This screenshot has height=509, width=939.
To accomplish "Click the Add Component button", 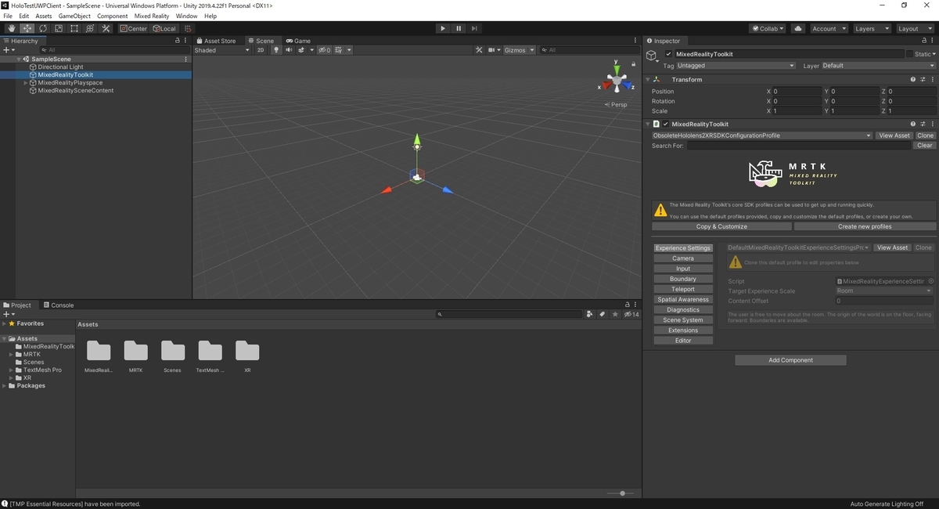I will coord(790,360).
